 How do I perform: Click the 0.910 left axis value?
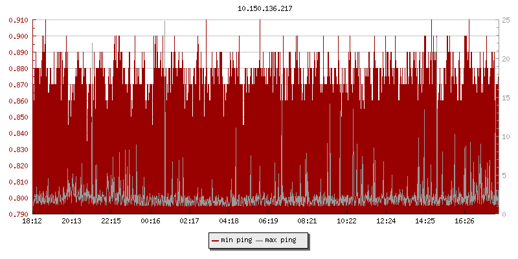point(18,20)
